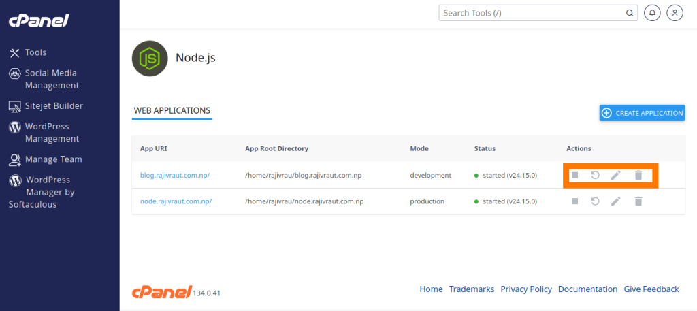Click the Mode column header
The image size is (697, 311).
pyautogui.click(x=419, y=148)
